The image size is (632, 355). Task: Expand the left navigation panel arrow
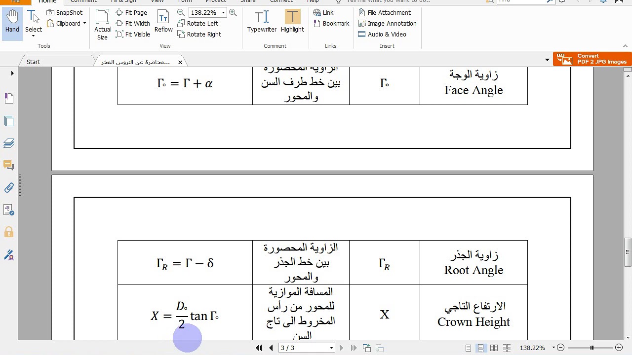(x=12, y=73)
